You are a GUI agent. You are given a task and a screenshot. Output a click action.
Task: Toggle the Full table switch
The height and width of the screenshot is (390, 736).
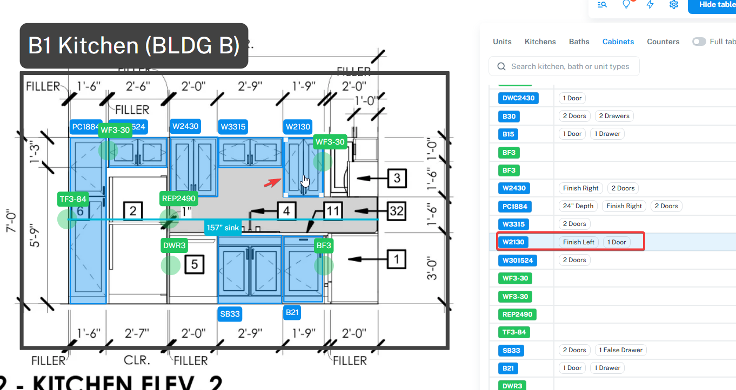pyautogui.click(x=699, y=42)
